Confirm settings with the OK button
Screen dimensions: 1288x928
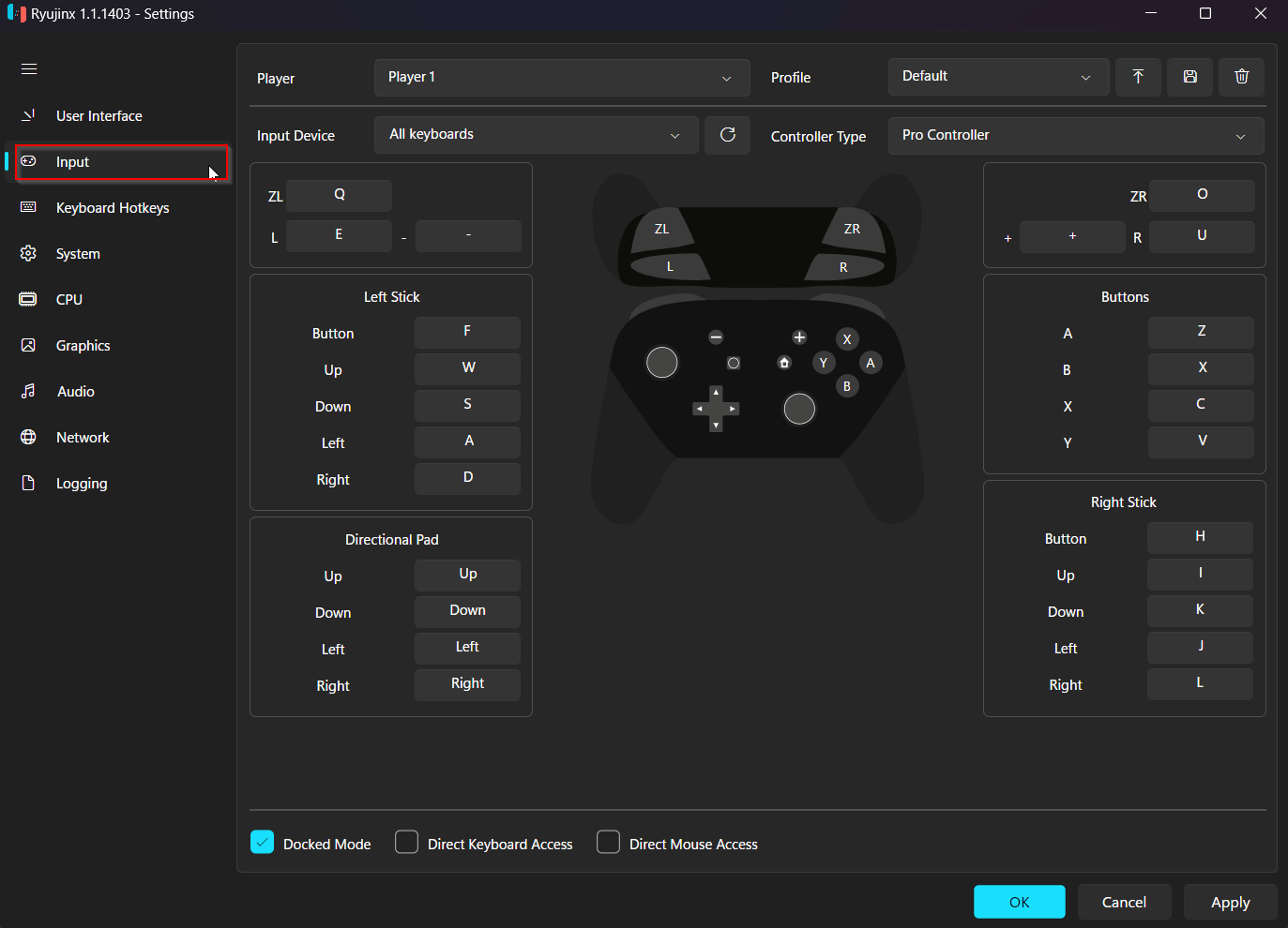[x=1020, y=902]
